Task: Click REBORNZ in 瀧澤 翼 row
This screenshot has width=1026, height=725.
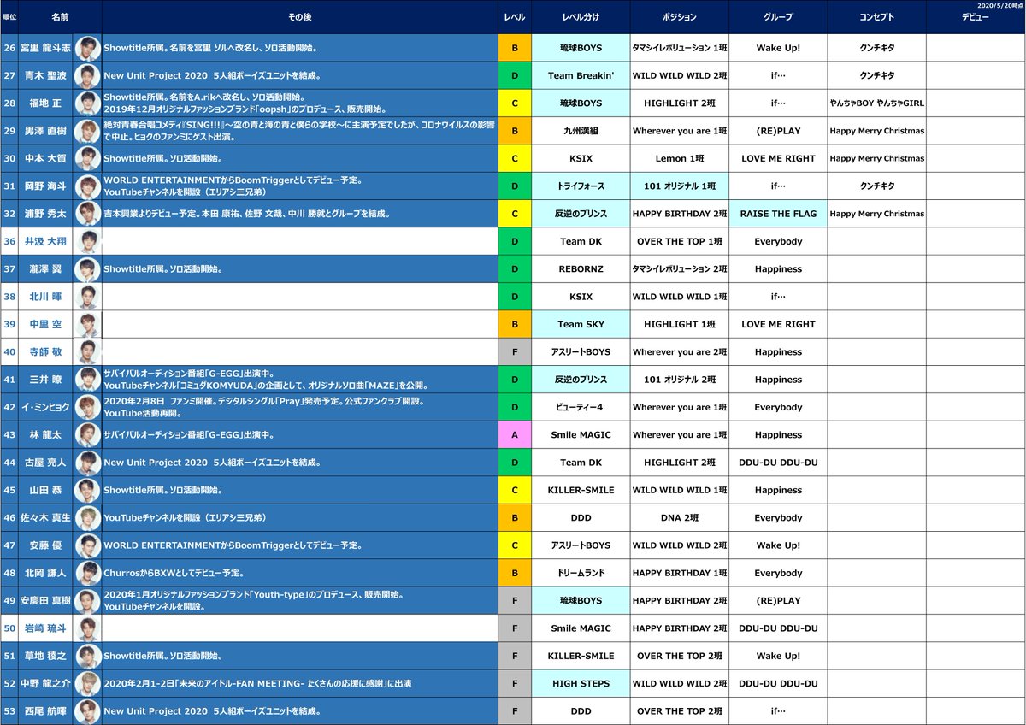Action: (x=581, y=269)
